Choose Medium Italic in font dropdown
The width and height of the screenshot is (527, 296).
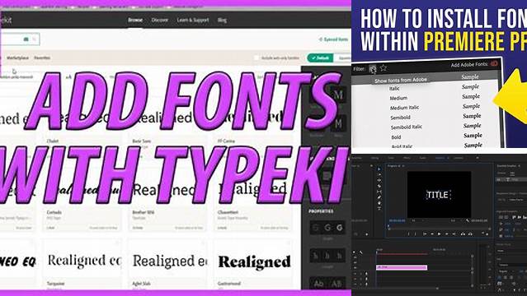click(404, 108)
